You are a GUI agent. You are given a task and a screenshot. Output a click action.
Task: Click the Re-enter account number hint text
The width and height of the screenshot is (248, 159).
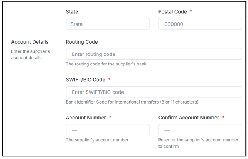(198, 143)
